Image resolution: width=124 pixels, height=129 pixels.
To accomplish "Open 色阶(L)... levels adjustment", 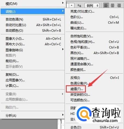I will [x=94, y=17].
